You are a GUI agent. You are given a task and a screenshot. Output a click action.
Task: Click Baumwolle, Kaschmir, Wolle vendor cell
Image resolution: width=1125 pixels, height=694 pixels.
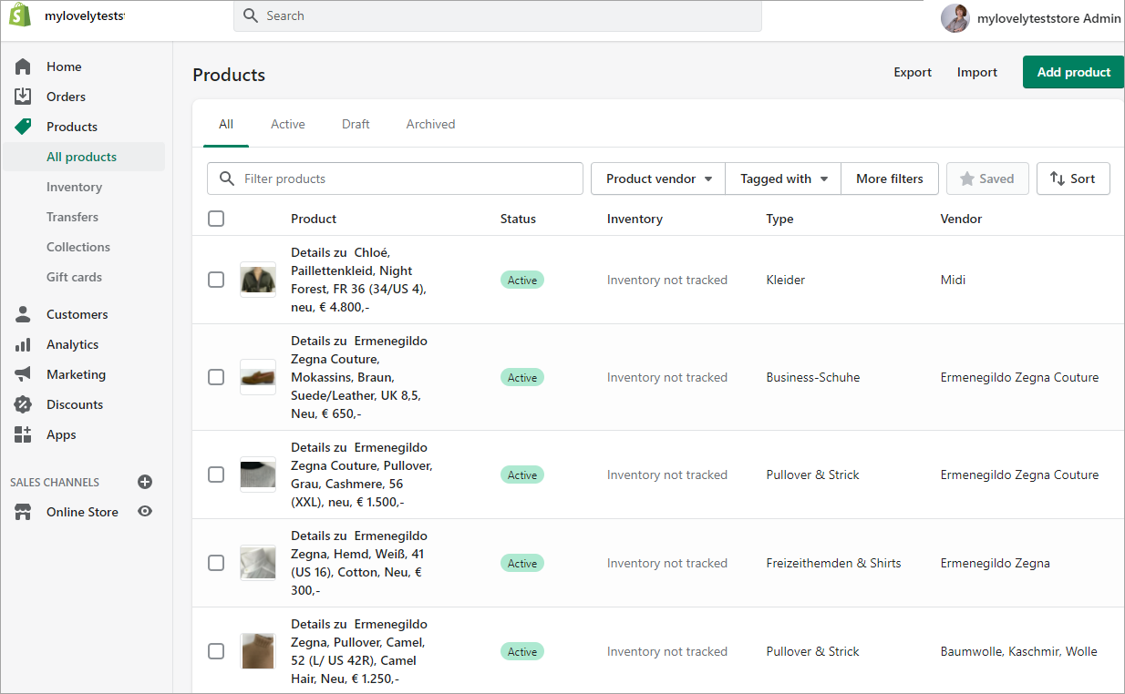click(x=1019, y=651)
